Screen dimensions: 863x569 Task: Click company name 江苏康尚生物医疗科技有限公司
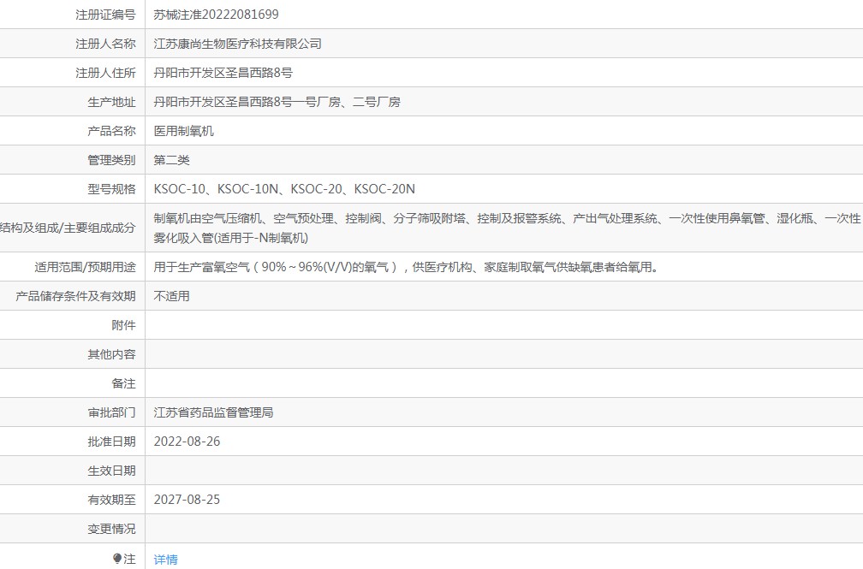(237, 44)
